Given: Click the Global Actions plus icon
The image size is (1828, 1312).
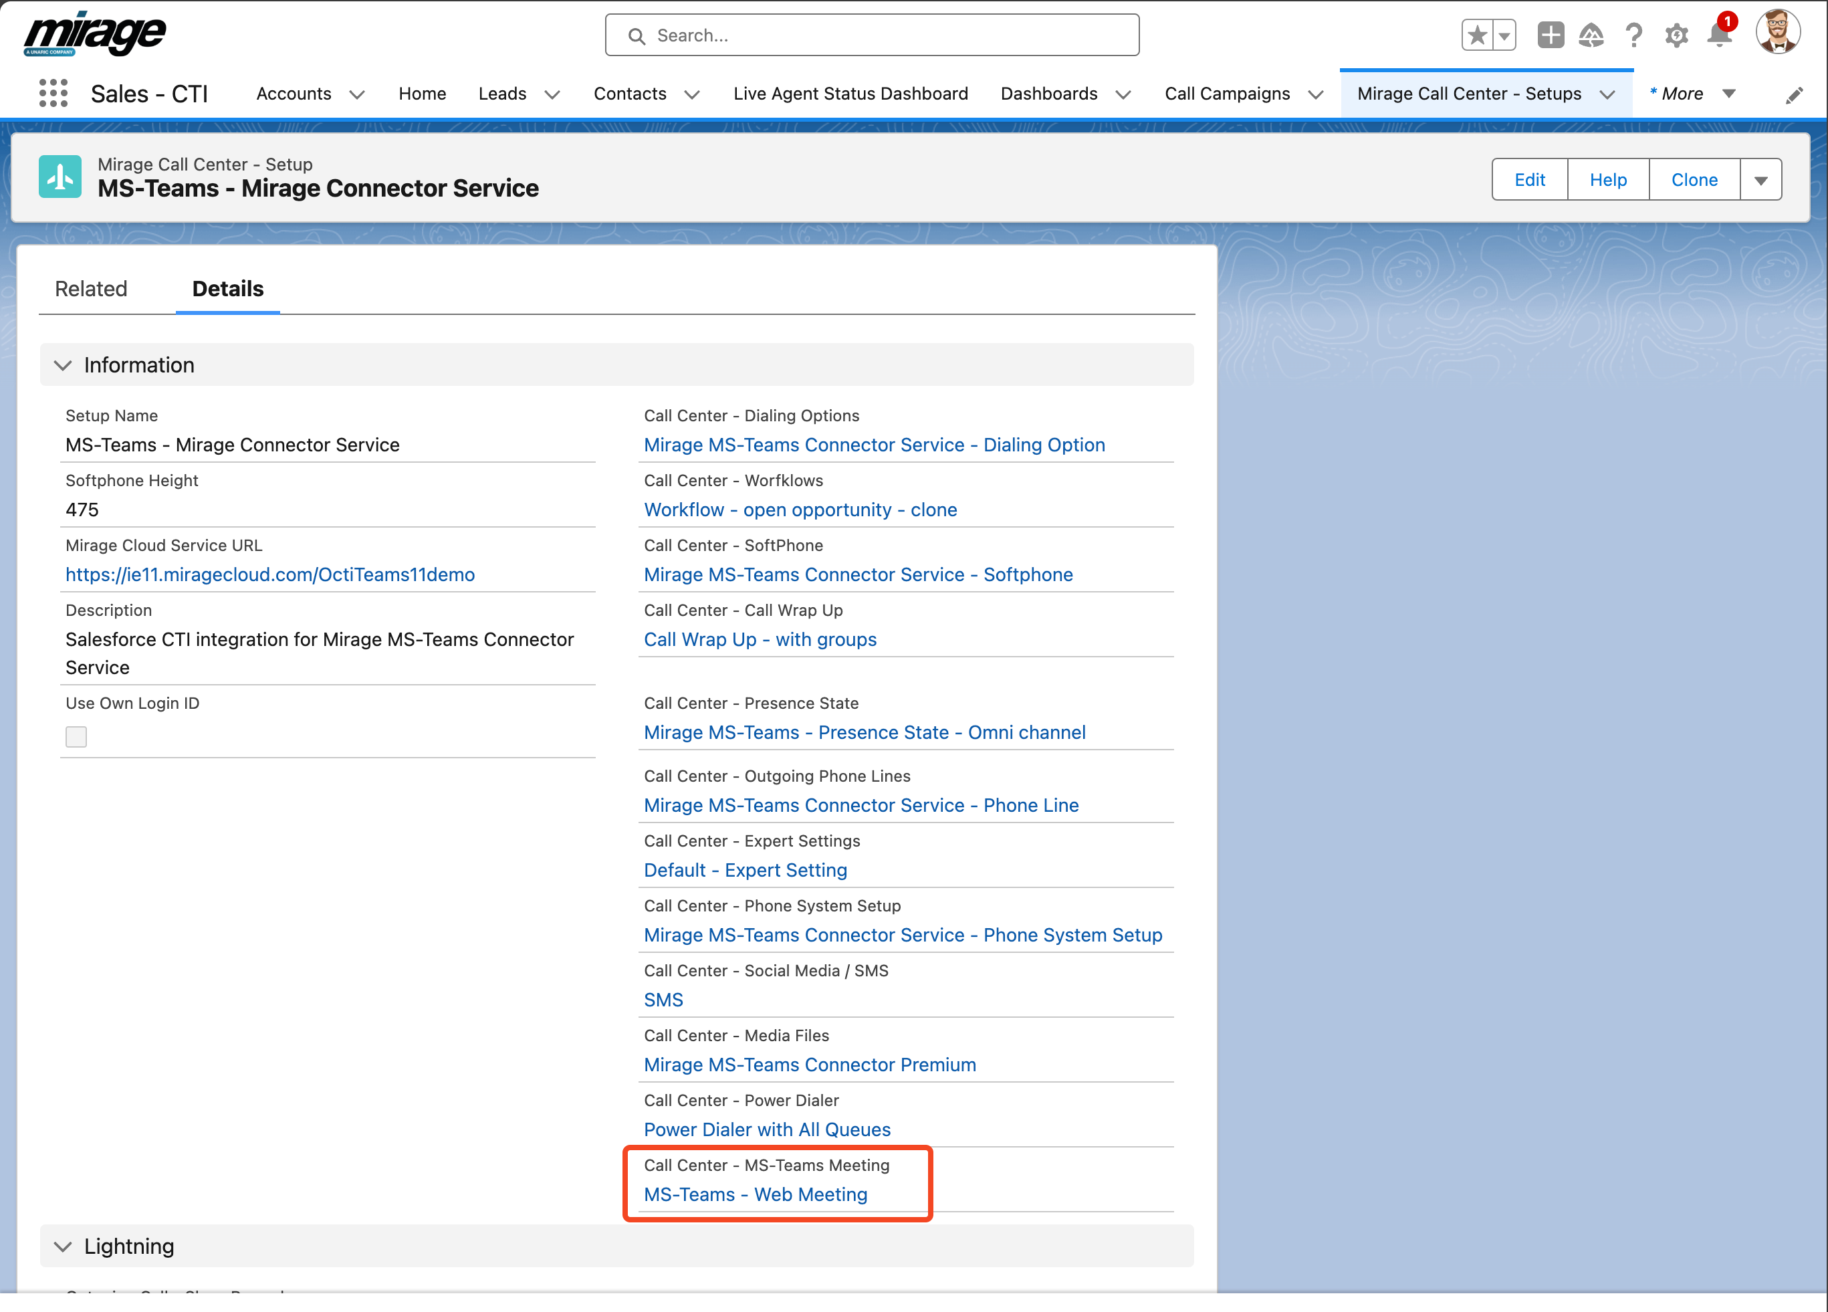Looking at the screenshot, I should 1550,35.
